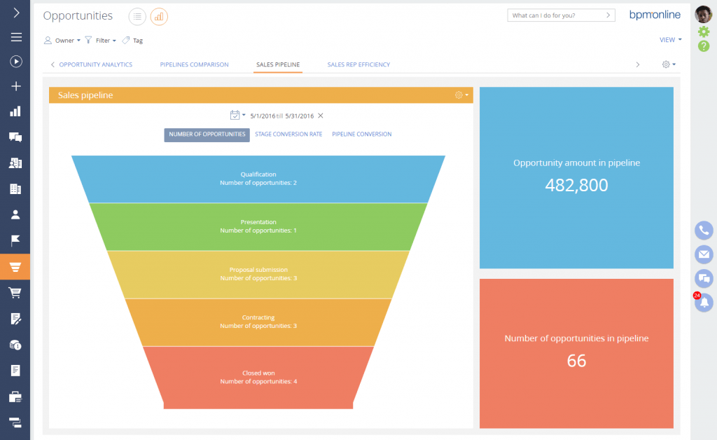The image size is (717, 440).
Task: Click the end date 5/31/2016
Action: point(300,116)
